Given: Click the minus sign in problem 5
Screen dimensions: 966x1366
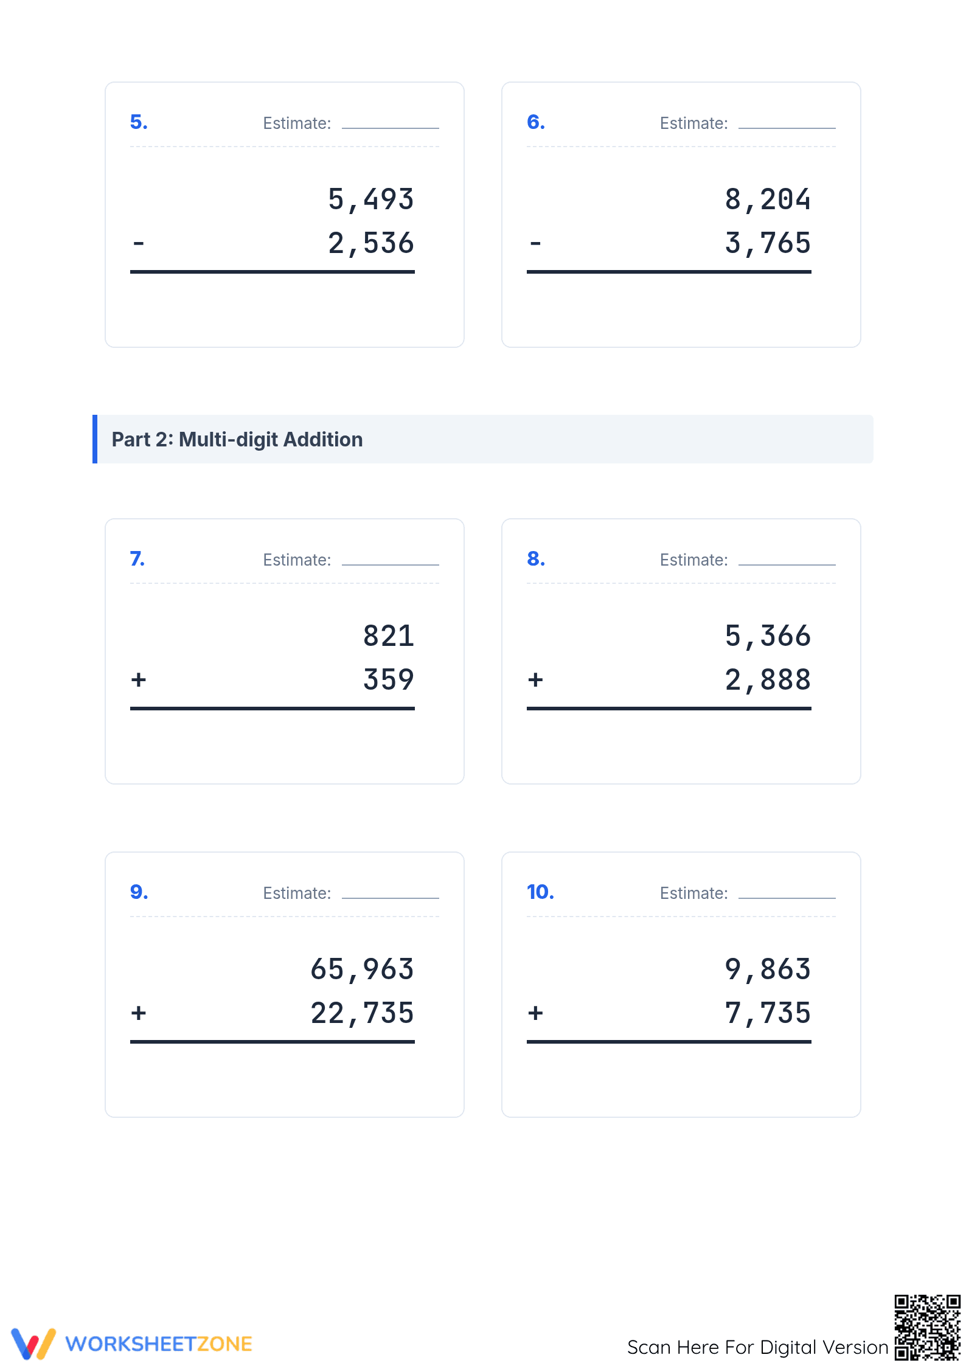Looking at the screenshot, I should (x=139, y=243).
